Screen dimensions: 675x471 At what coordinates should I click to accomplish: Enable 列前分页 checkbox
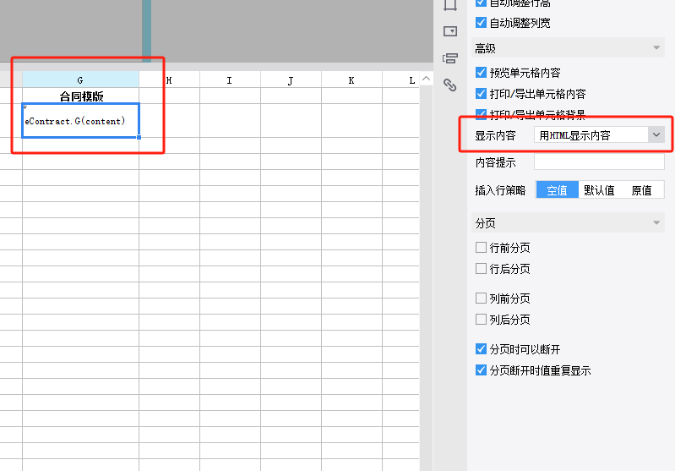click(x=481, y=298)
